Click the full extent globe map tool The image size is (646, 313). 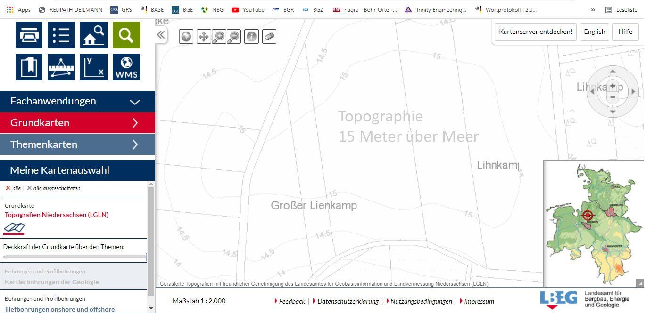pyautogui.click(x=186, y=36)
